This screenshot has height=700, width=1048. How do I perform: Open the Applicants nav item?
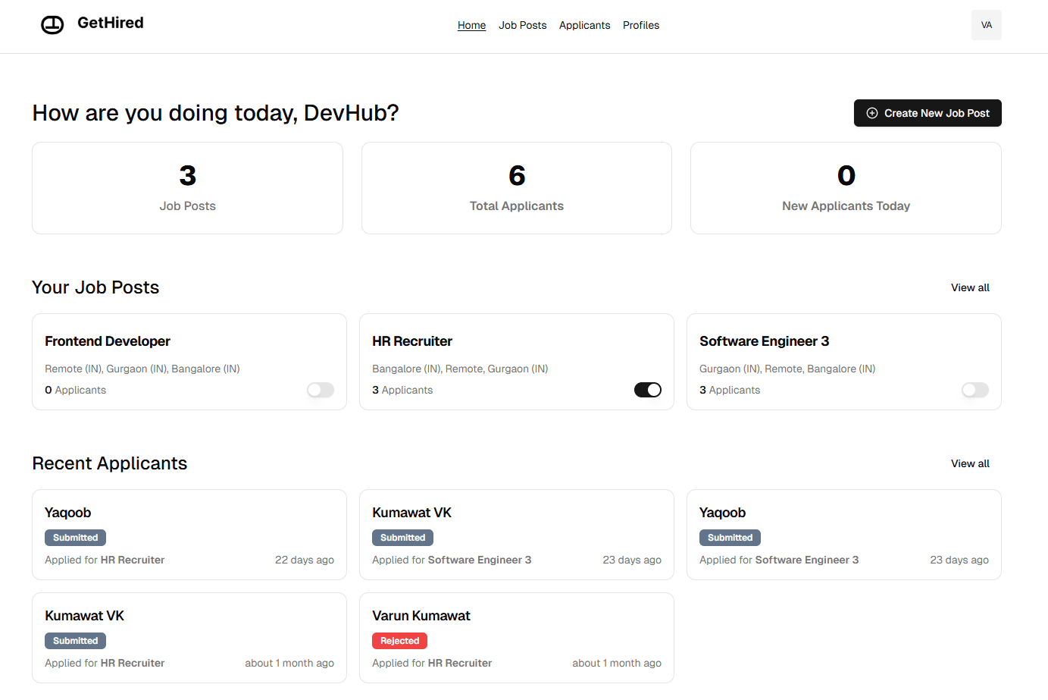584,25
